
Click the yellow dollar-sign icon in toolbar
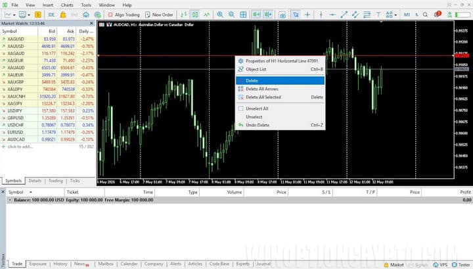(x=37, y=14)
